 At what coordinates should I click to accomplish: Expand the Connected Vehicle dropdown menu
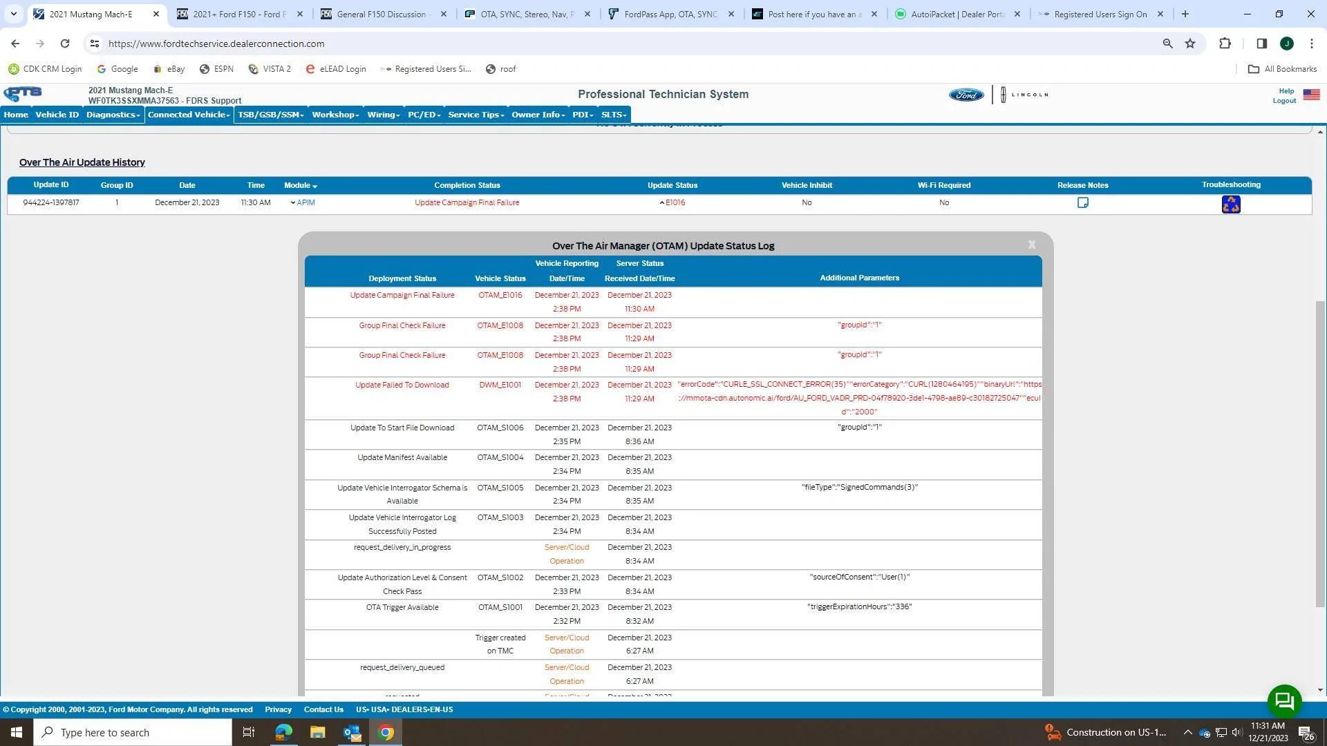tap(189, 115)
